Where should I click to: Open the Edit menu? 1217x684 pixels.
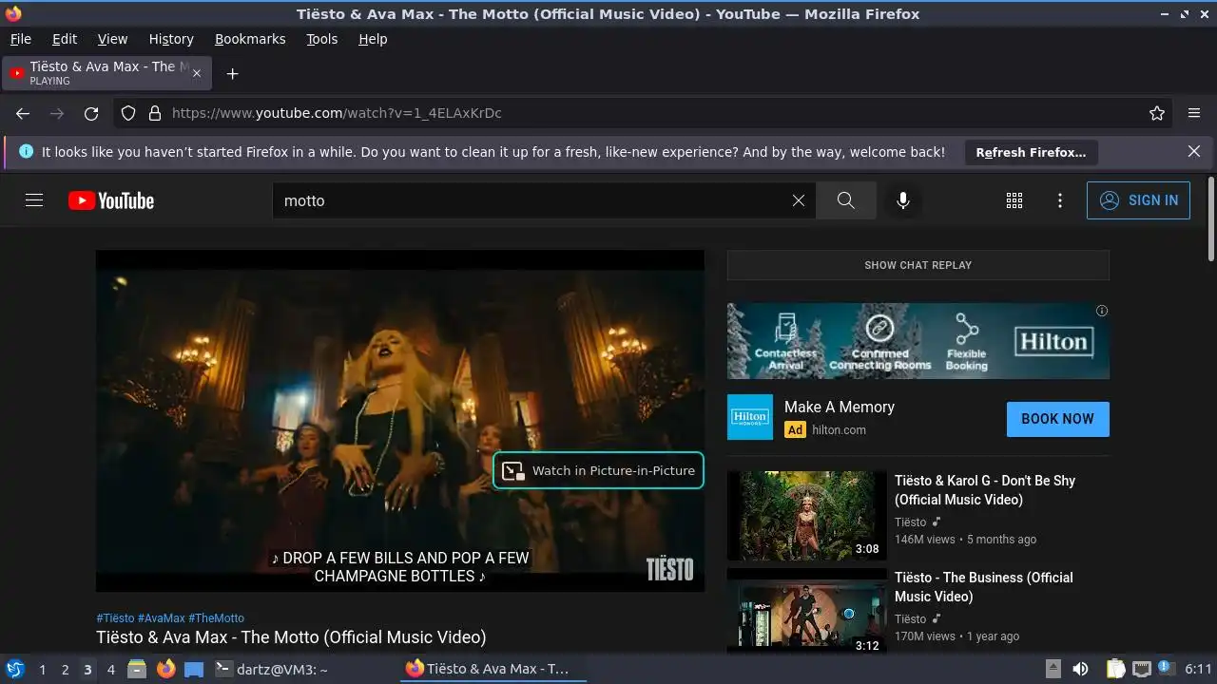pos(65,39)
